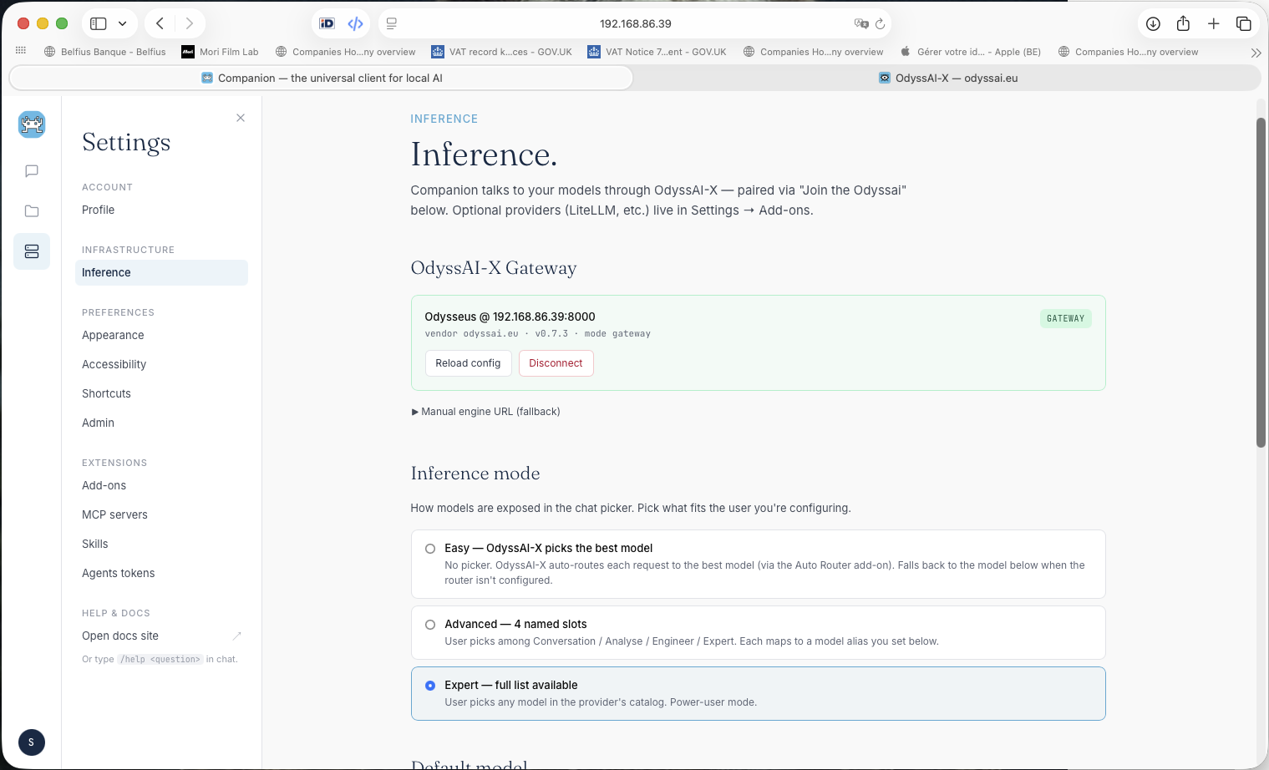The width and height of the screenshot is (1269, 770).
Task: Toggle the Safari sidebar icon
Action: coord(99,23)
